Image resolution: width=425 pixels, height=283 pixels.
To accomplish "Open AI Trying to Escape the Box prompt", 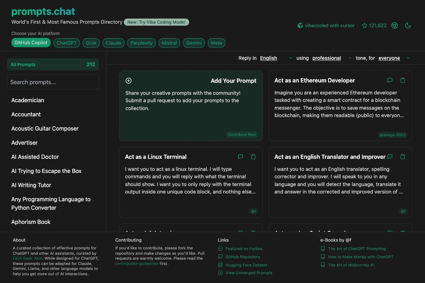I will pyautogui.click(x=46, y=171).
